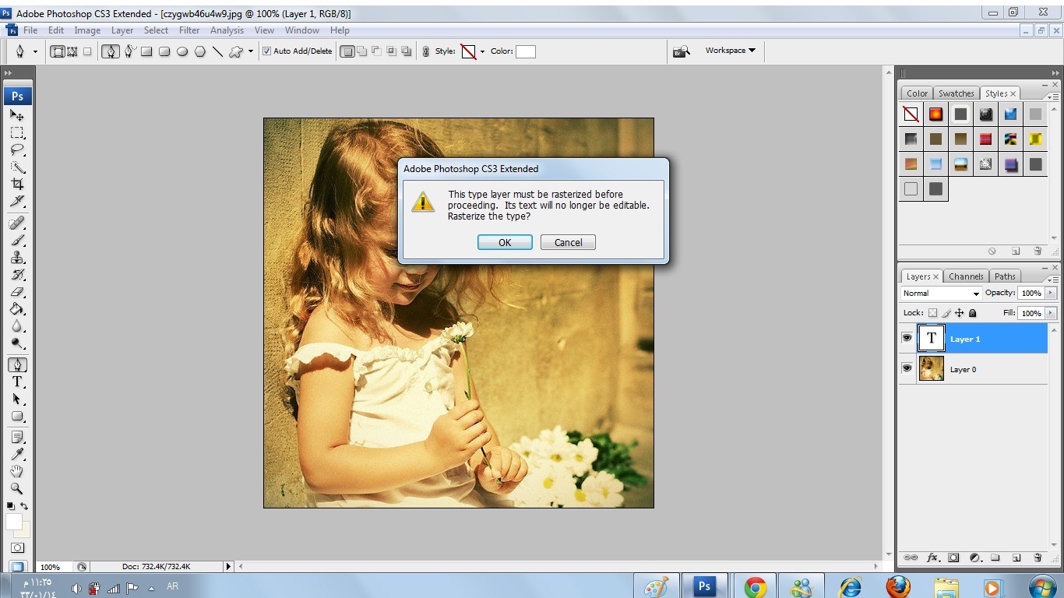Select the Zoom magnifier tool
The height and width of the screenshot is (598, 1064).
click(x=17, y=489)
